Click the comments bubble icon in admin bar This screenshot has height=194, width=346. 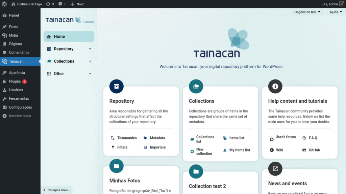[x=60, y=4]
